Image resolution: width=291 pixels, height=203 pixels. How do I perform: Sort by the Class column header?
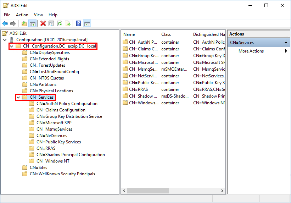[x=175, y=34]
